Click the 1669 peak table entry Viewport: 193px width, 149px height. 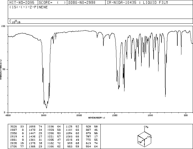click(x=35, y=127)
